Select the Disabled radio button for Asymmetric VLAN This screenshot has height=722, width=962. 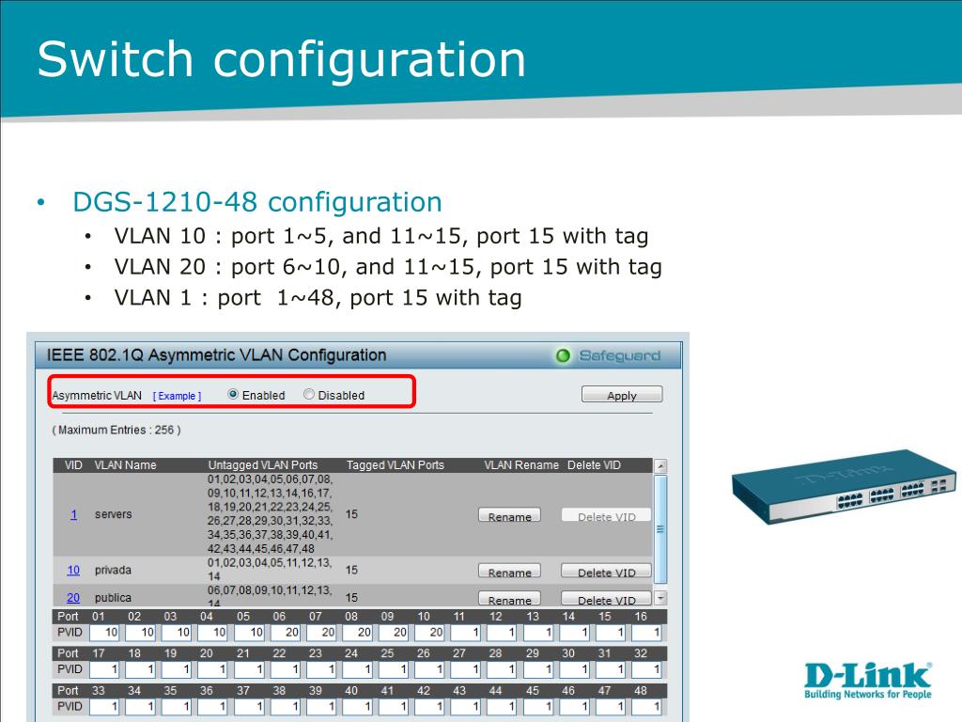point(309,395)
